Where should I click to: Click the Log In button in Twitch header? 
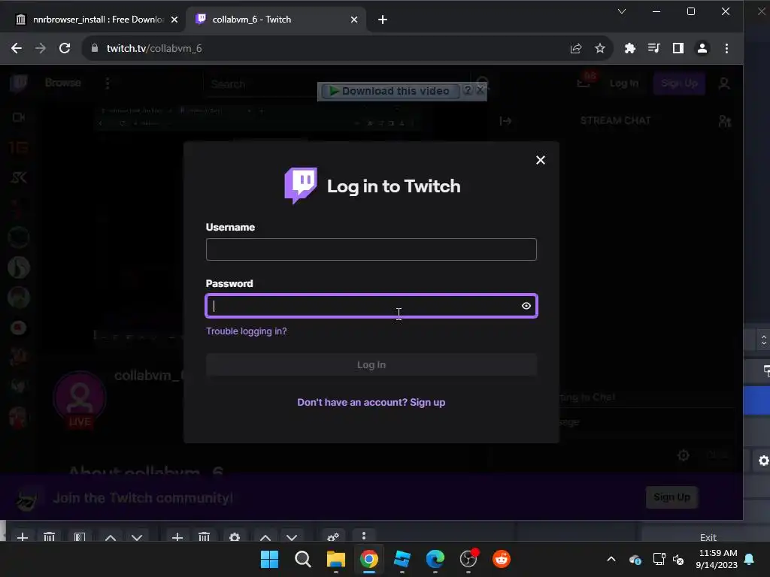click(624, 83)
